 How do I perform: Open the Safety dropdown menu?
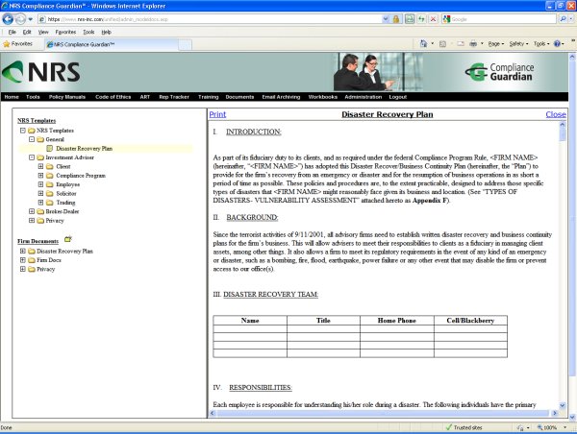pyautogui.click(x=518, y=44)
